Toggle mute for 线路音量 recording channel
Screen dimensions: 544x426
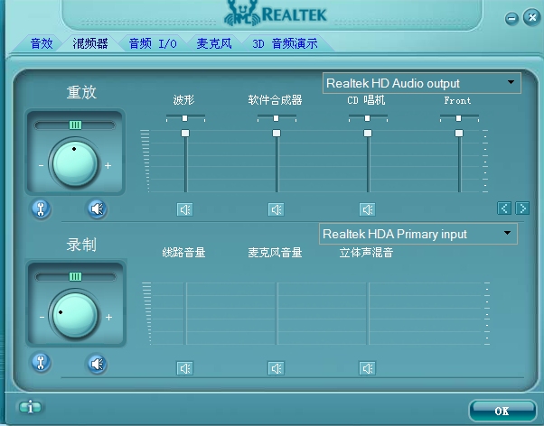[184, 368]
